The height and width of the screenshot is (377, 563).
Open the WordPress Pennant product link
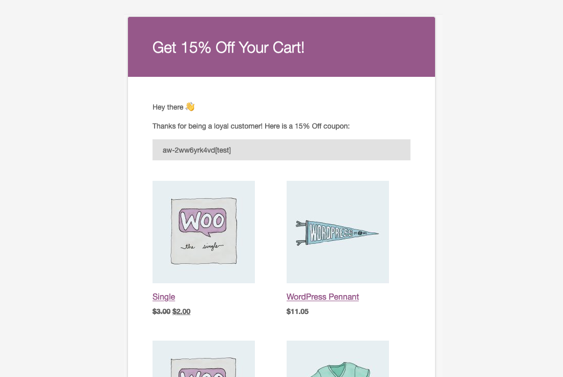pos(322,297)
